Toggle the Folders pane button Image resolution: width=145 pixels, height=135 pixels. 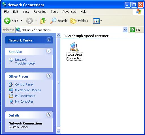(x=79, y=21)
